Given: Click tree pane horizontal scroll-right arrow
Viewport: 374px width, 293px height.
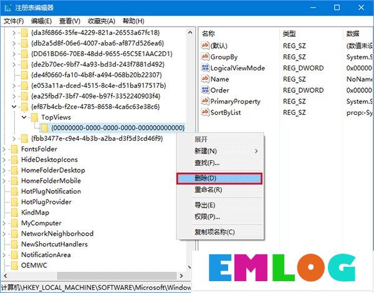Looking at the screenshot, I should click(x=181, y=276).
